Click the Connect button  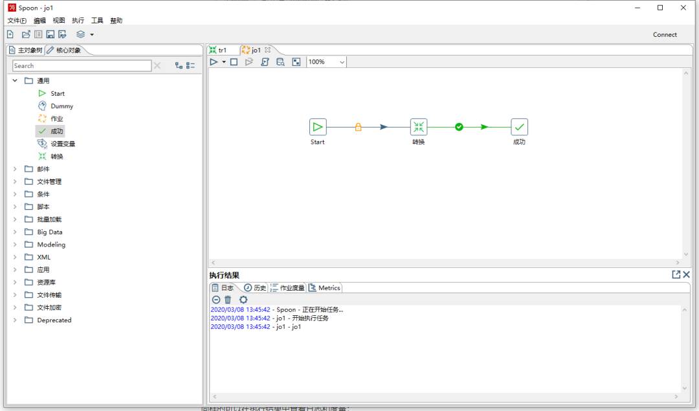[x=665, y=35]
